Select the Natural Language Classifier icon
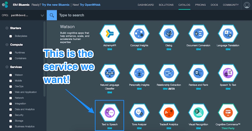This screenshot has height=131, width=252. pyautogui.click(x=110, y=73)
